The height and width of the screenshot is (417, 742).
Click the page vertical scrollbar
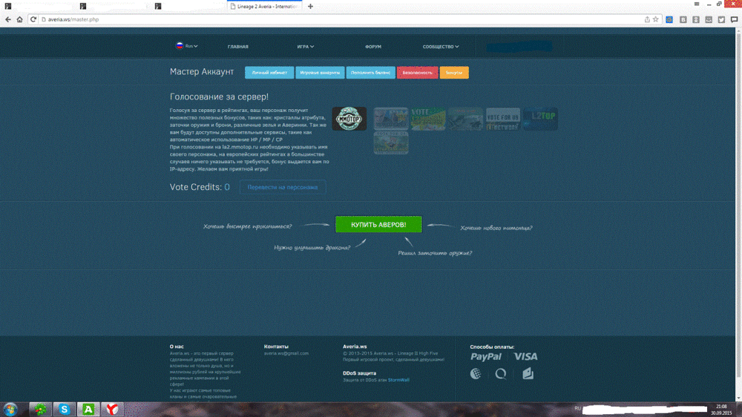738,203
